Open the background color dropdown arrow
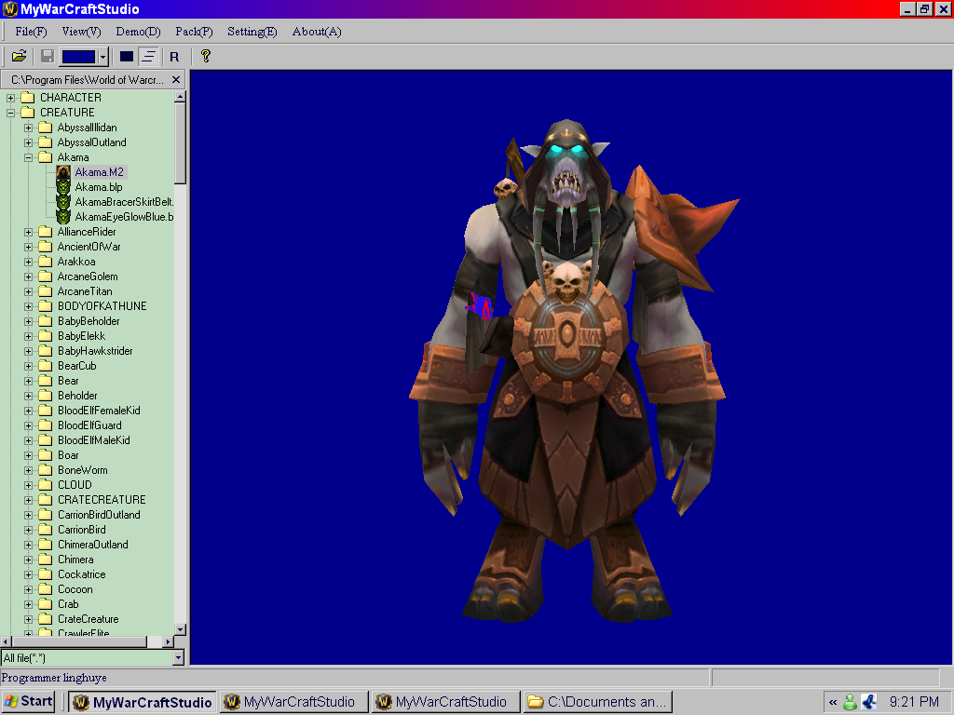954x715 pixels. [102, 57]
